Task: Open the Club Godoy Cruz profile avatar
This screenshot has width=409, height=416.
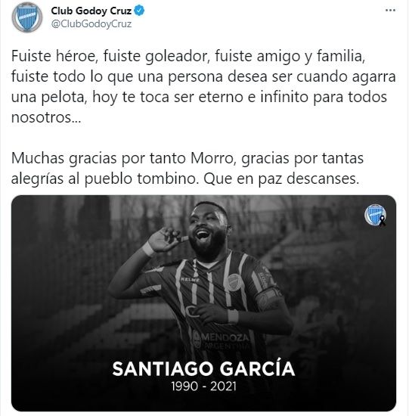Action: (x=26, y=17)
